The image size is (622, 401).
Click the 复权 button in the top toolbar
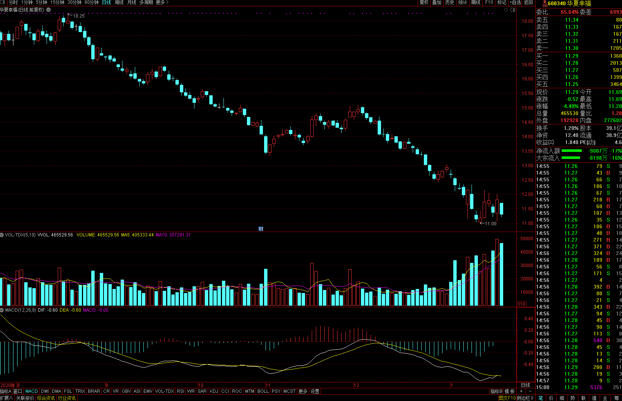(x=424, y=2)
